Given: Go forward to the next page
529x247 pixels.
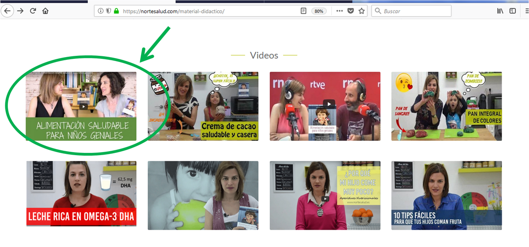Looking at the screenshot, I should click(x=20, y=11).
